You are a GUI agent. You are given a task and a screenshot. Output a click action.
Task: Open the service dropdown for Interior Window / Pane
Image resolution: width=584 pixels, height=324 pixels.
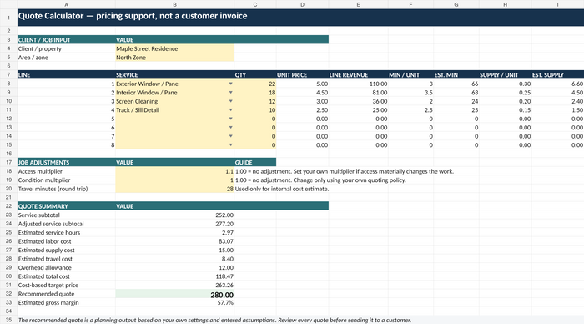(x=230, y=93)
